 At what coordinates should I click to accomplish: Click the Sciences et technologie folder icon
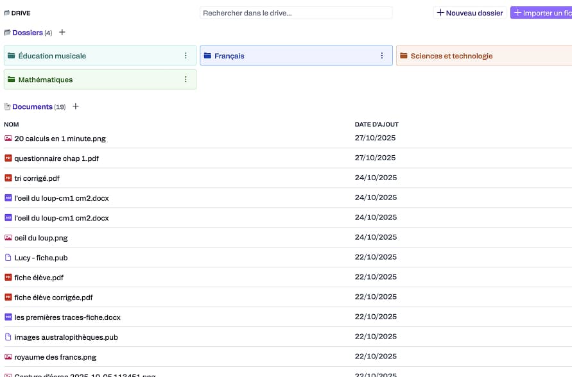tap(403, 56)
